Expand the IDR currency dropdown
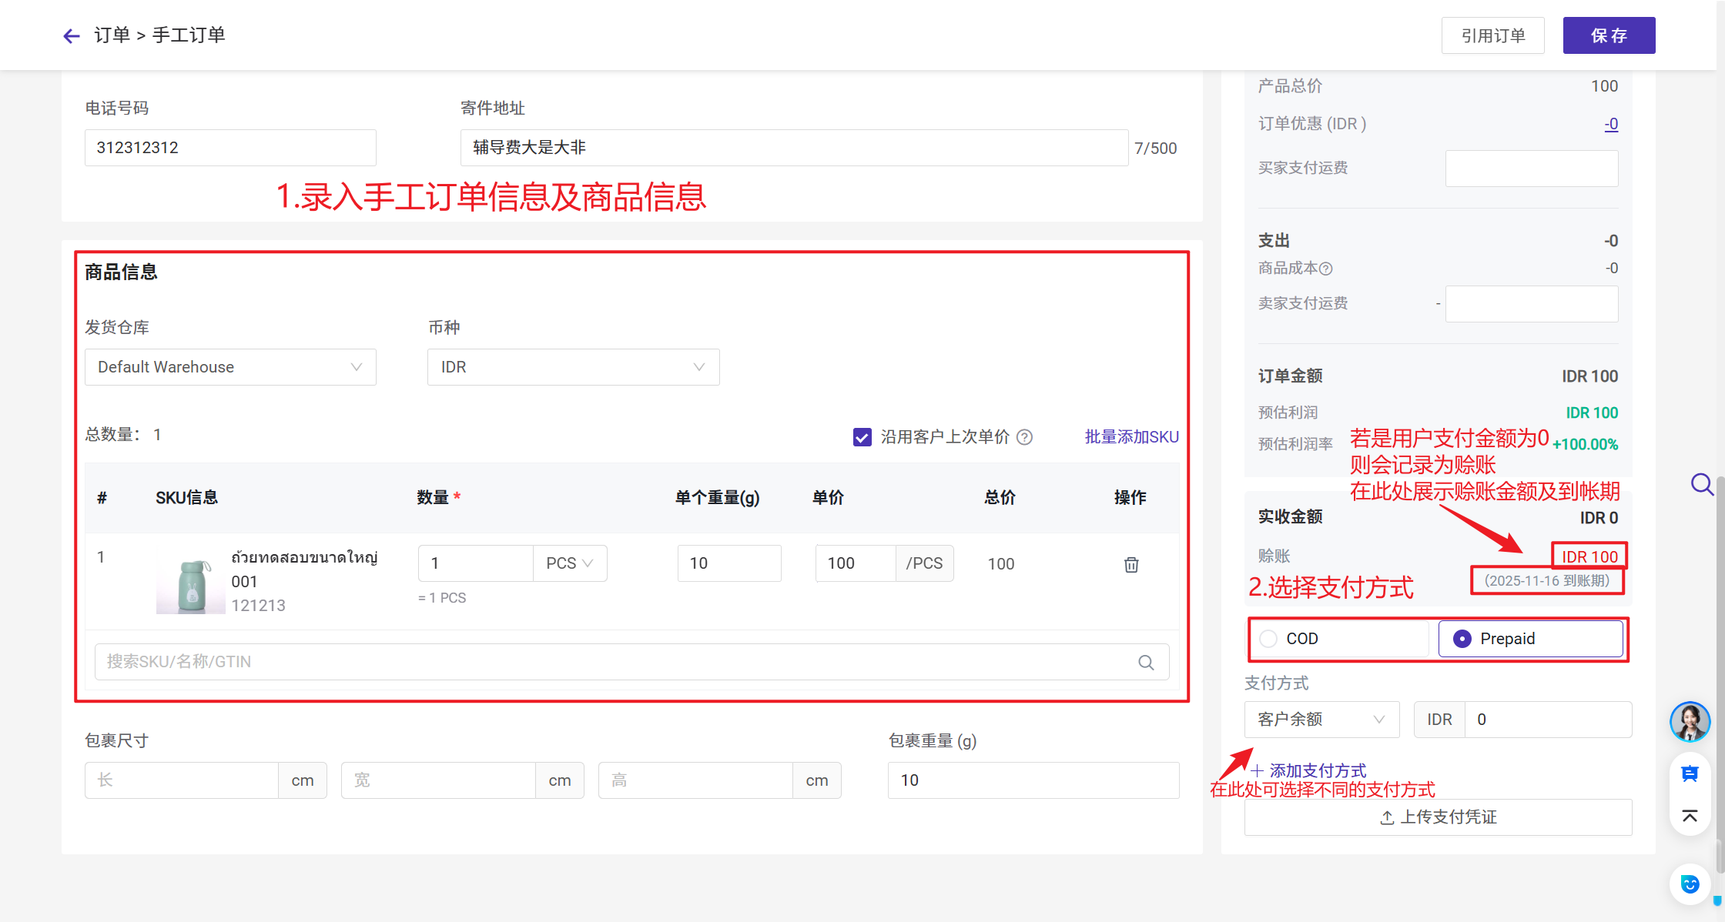This screenshot has width=1725, height=922. [x=573, y=367]
